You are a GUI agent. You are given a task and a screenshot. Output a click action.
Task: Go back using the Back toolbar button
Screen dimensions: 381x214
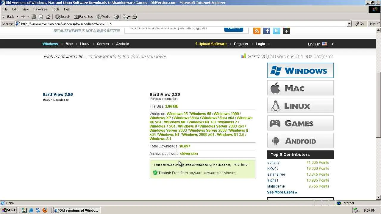[x=8, y=17]
